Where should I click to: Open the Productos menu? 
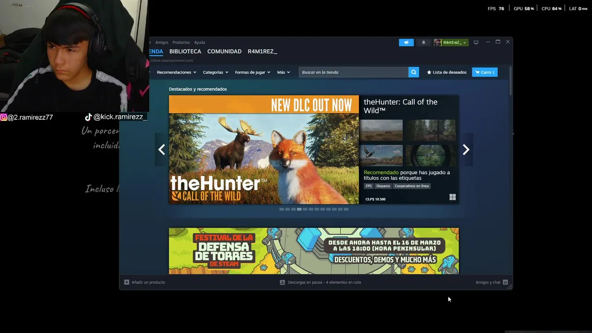(181, 43)
